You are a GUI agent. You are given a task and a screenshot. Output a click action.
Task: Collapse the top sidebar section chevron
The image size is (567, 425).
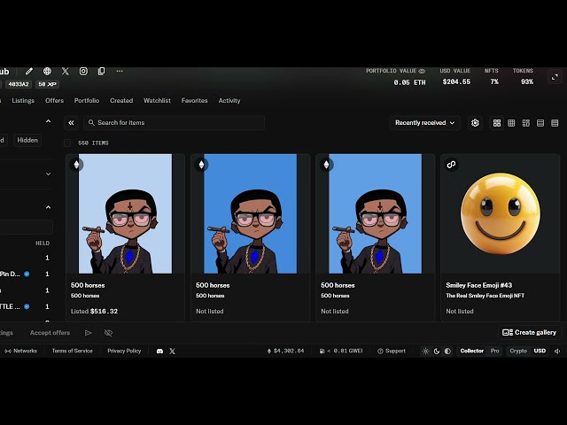[x=48, y=121]
